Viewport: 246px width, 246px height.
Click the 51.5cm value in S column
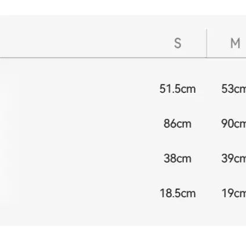click(x=178, y=89)
